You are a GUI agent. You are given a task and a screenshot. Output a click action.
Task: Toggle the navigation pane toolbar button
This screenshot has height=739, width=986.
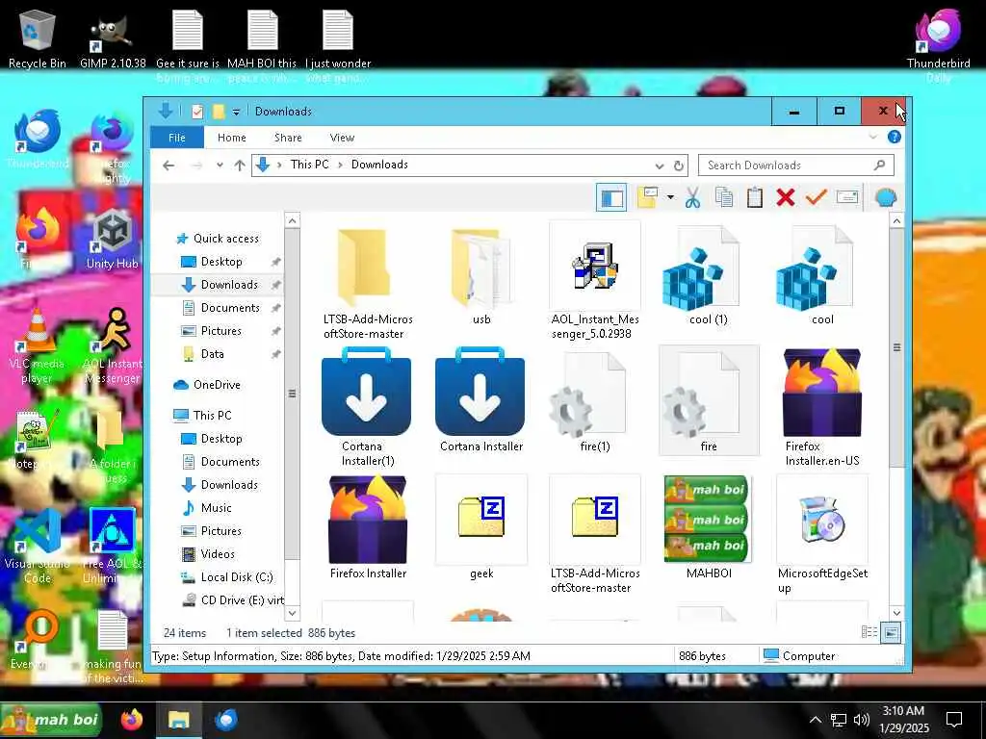611,198
